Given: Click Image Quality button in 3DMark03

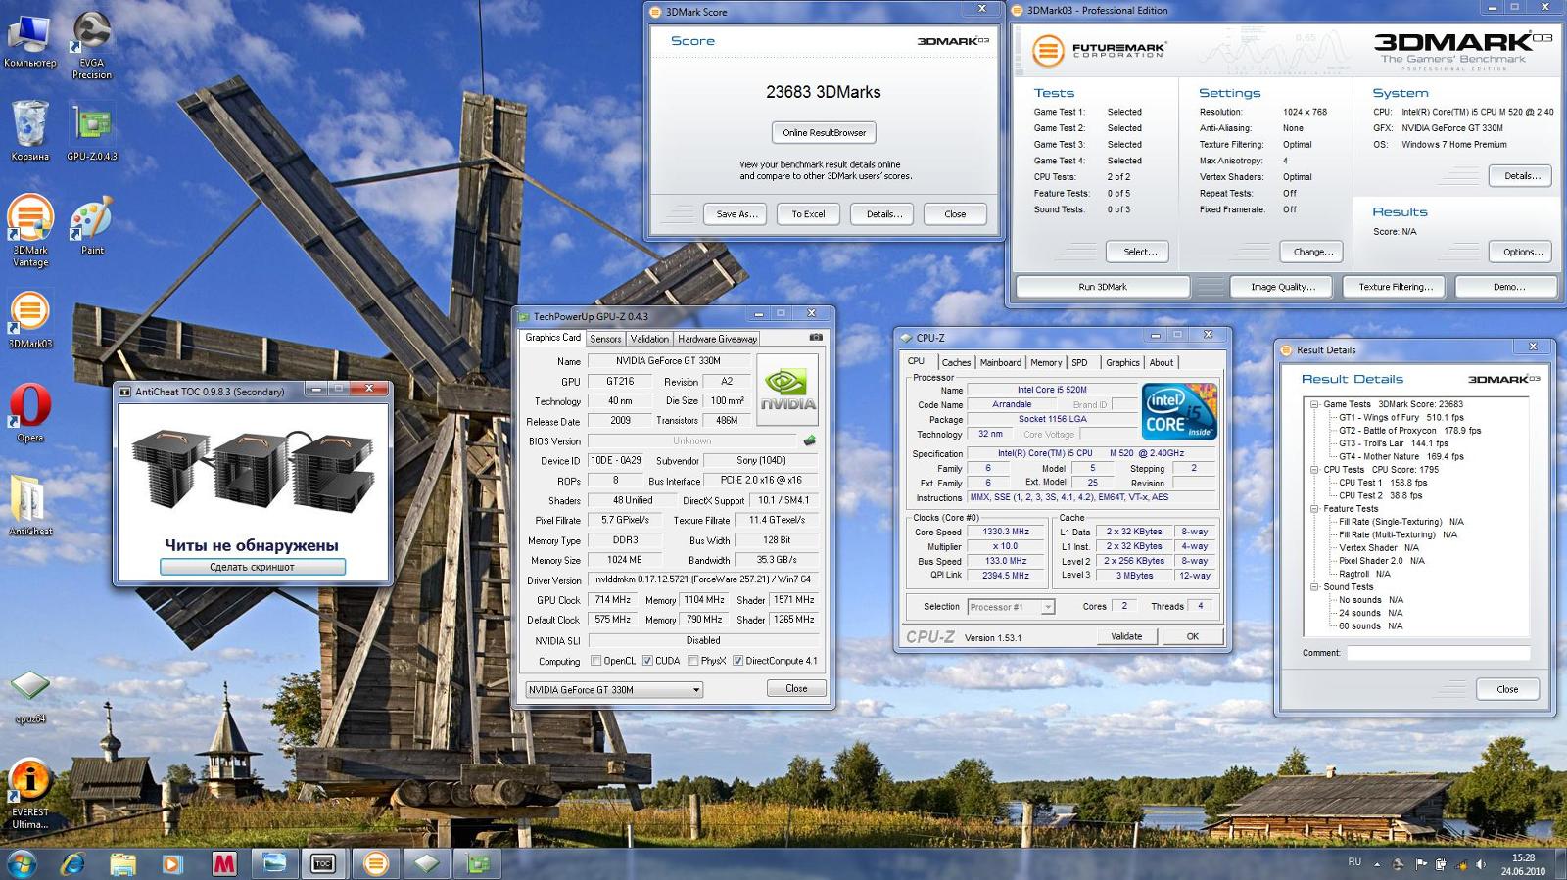Looking at the screenshot, I should pos(1282,287).
